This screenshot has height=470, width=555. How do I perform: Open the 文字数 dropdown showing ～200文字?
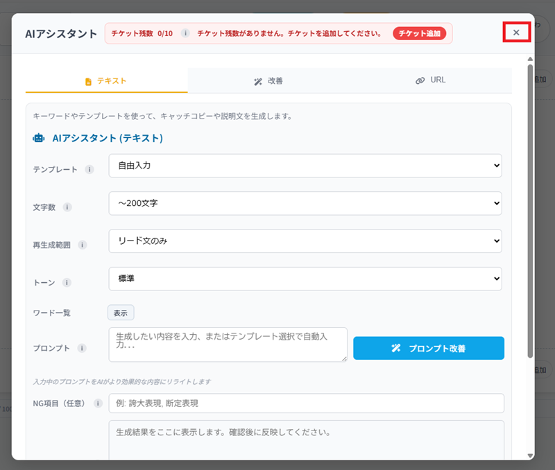(305, 203)
